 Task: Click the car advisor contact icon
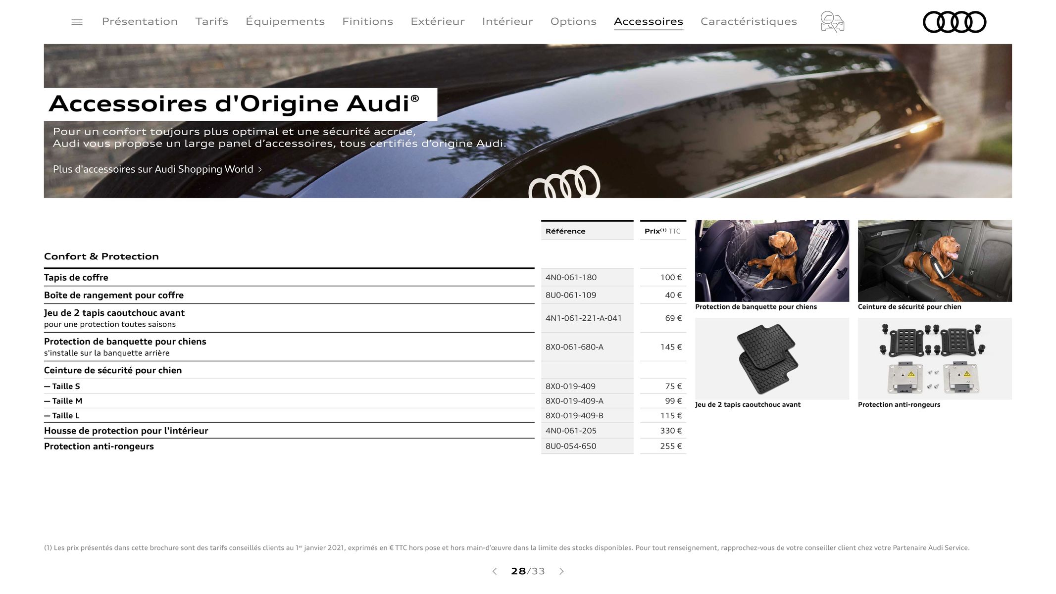(832, 22)
